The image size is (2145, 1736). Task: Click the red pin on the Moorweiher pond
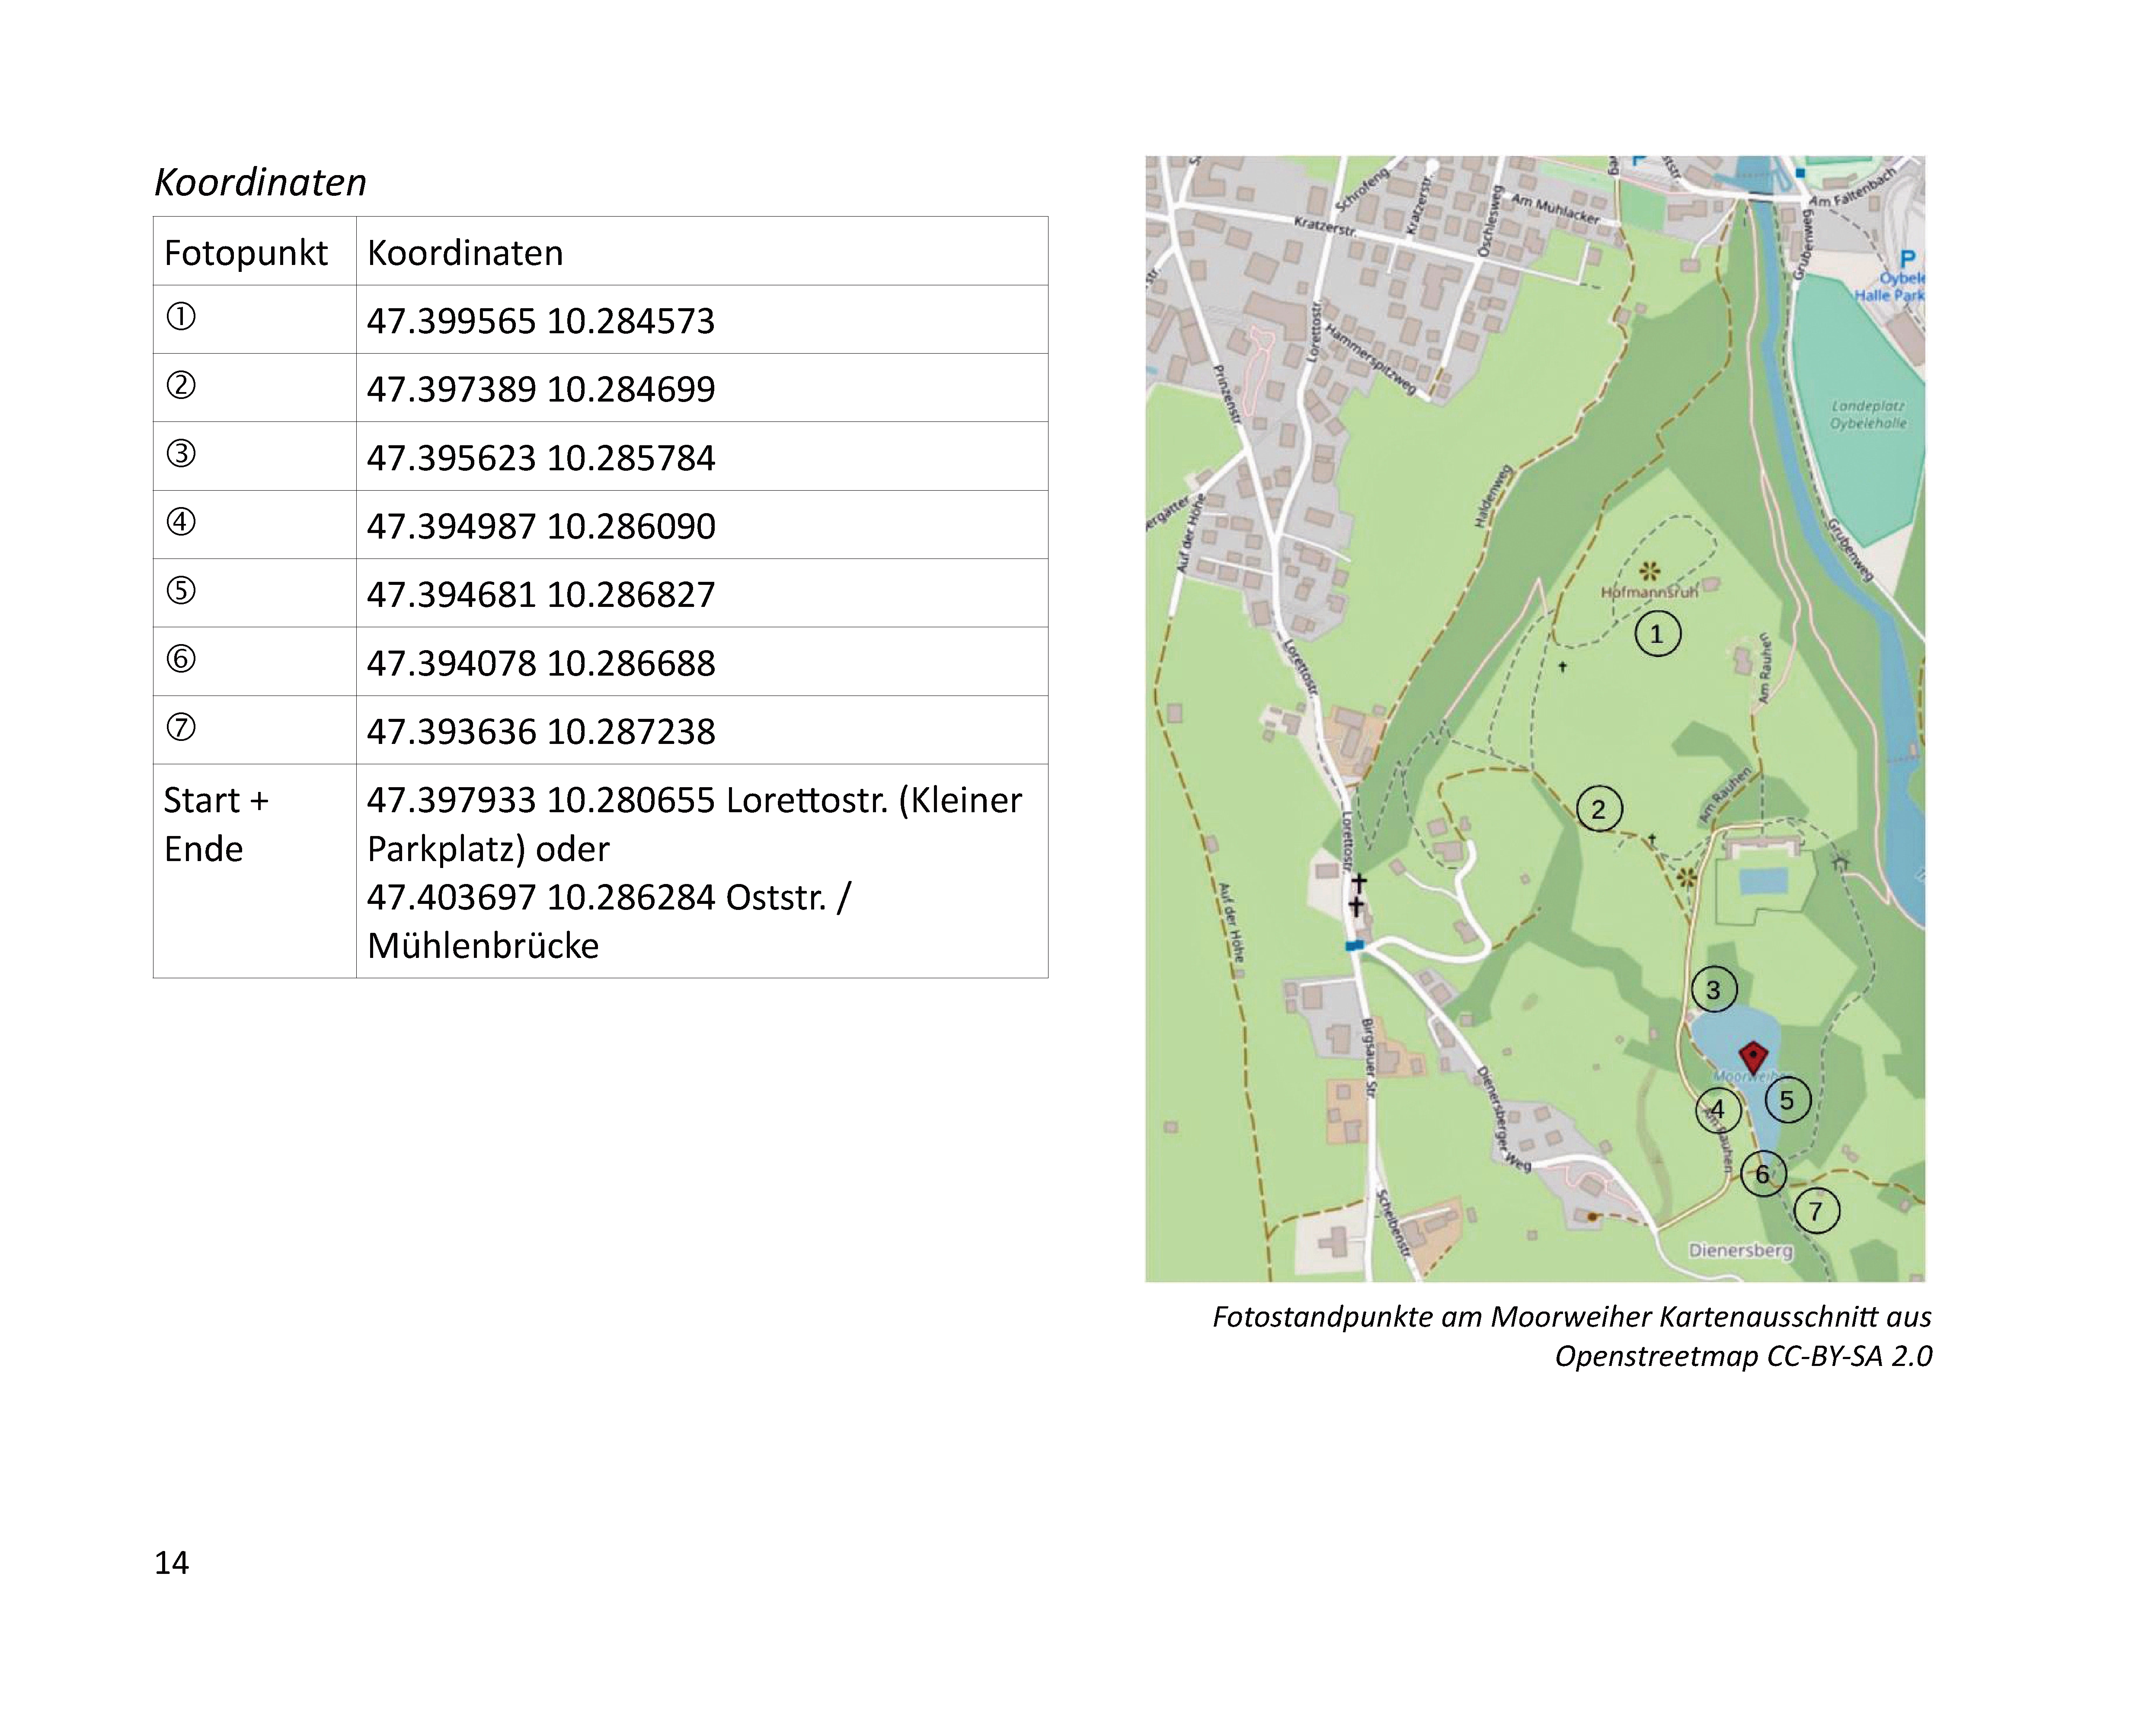point(1752,1058)
